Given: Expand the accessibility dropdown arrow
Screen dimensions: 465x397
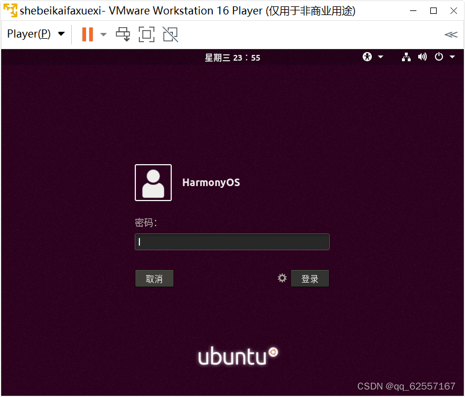Looking at the screenshot, I should pyautogui.click(x=381, y=57).
